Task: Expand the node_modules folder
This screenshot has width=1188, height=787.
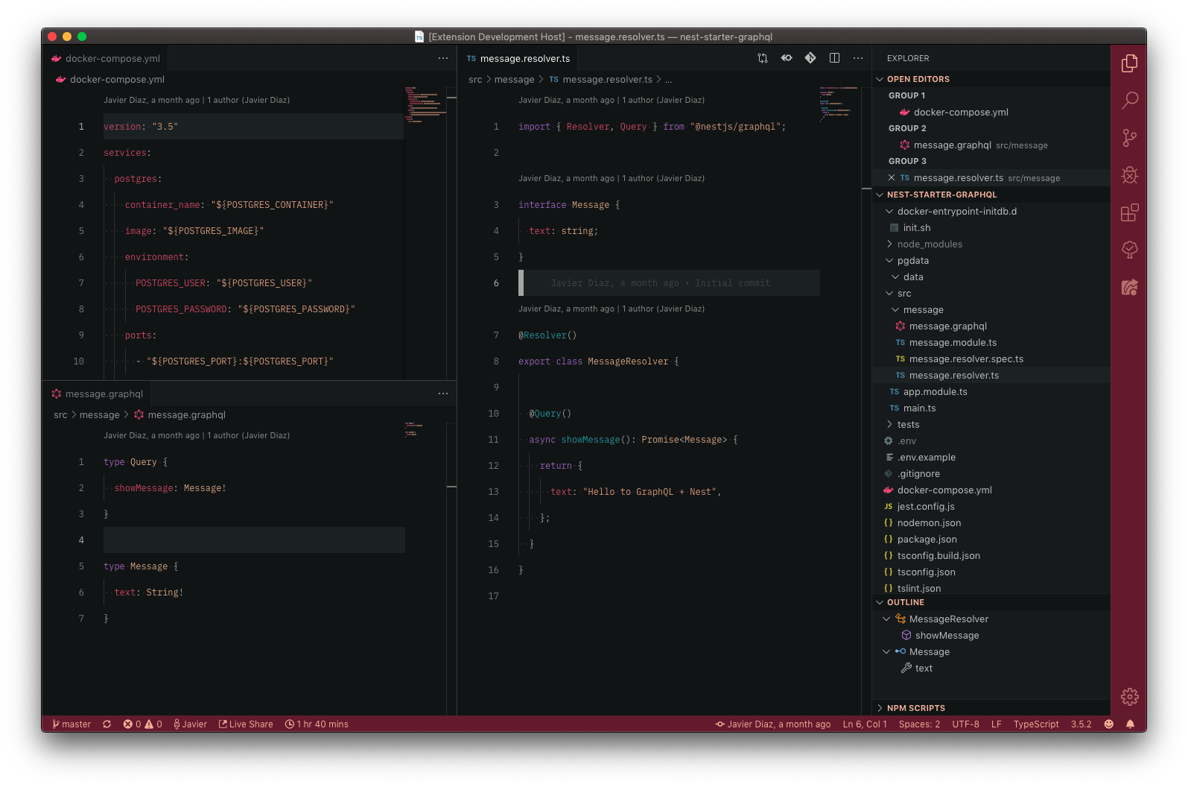Action: (x=991, y=244)
